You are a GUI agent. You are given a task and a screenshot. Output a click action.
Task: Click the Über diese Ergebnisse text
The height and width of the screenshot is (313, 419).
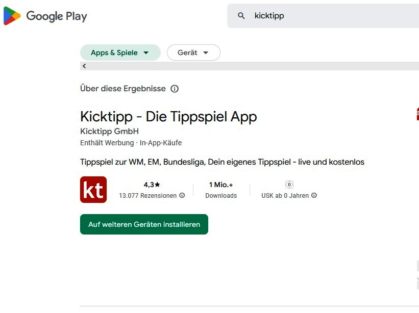point(123,89)
